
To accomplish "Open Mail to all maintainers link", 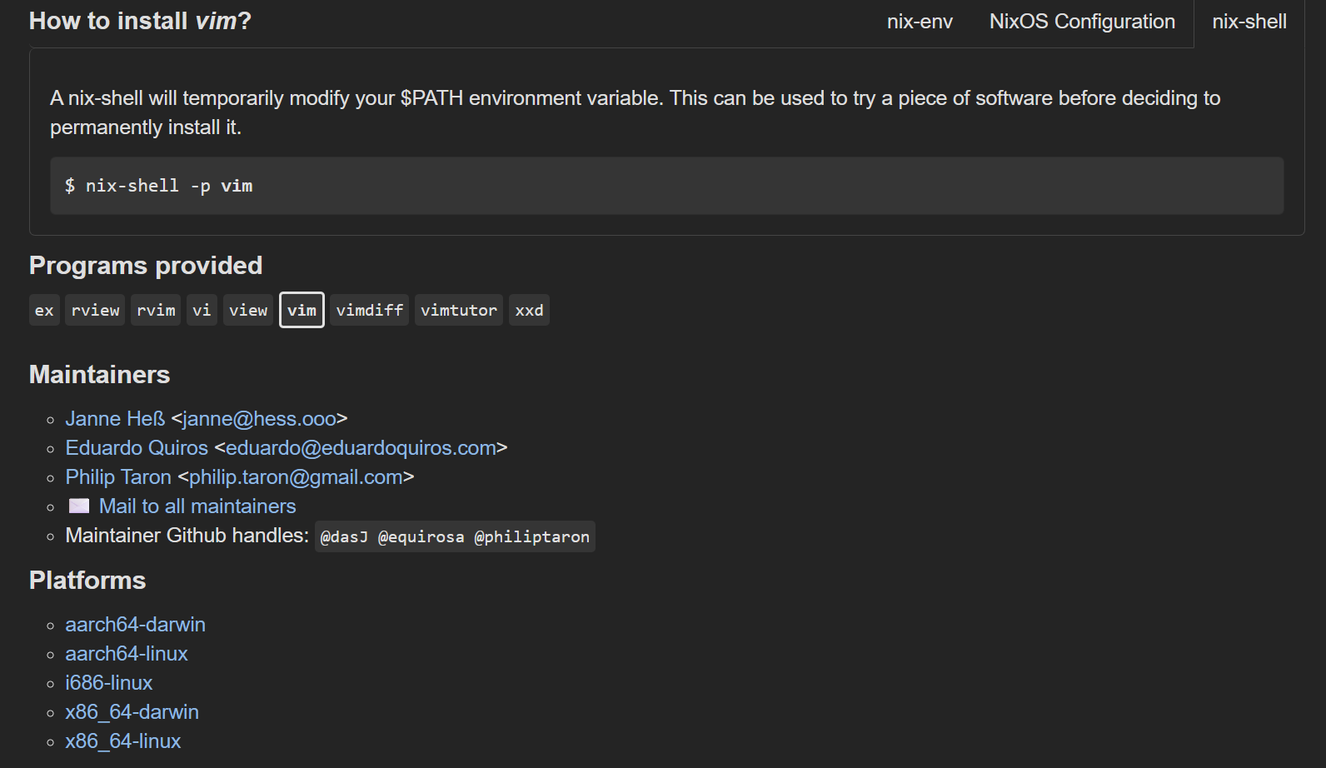I will [x=197, y=506].
